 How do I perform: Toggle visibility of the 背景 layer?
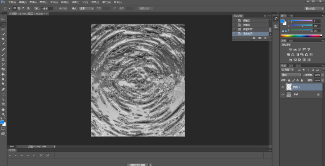(x=283, y=95)
